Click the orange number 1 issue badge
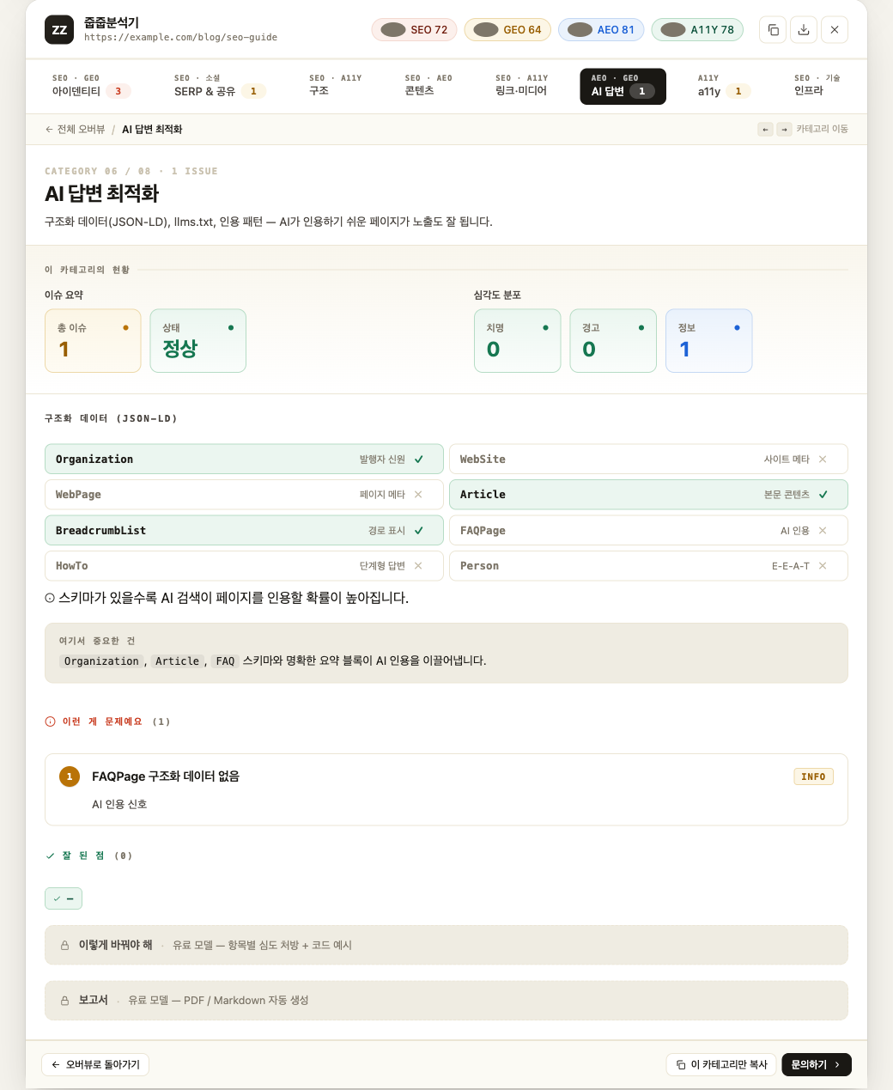This screenshot has height=1090, width=893. (70, 776)
